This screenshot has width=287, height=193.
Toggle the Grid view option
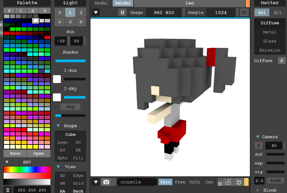tap(78, 183)
